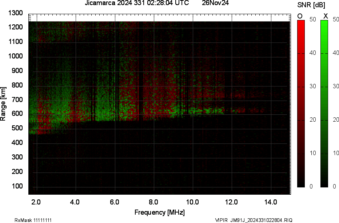339x223 pixels.
Task: Click the file name 'VIPIR JM91J_2024331022804.RIQ'
Action: click(x=254, y=220)
